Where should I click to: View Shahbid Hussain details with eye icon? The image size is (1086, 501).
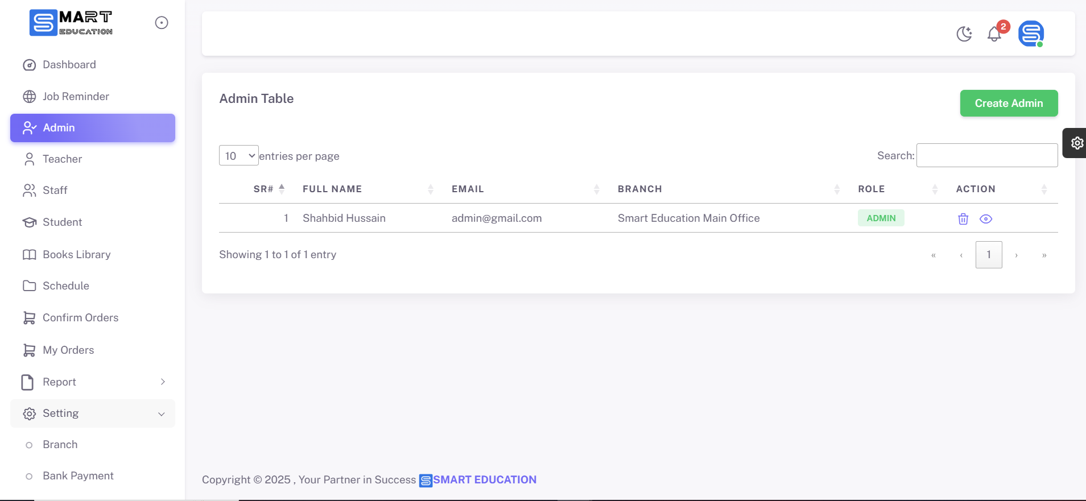tap(986, 219)
